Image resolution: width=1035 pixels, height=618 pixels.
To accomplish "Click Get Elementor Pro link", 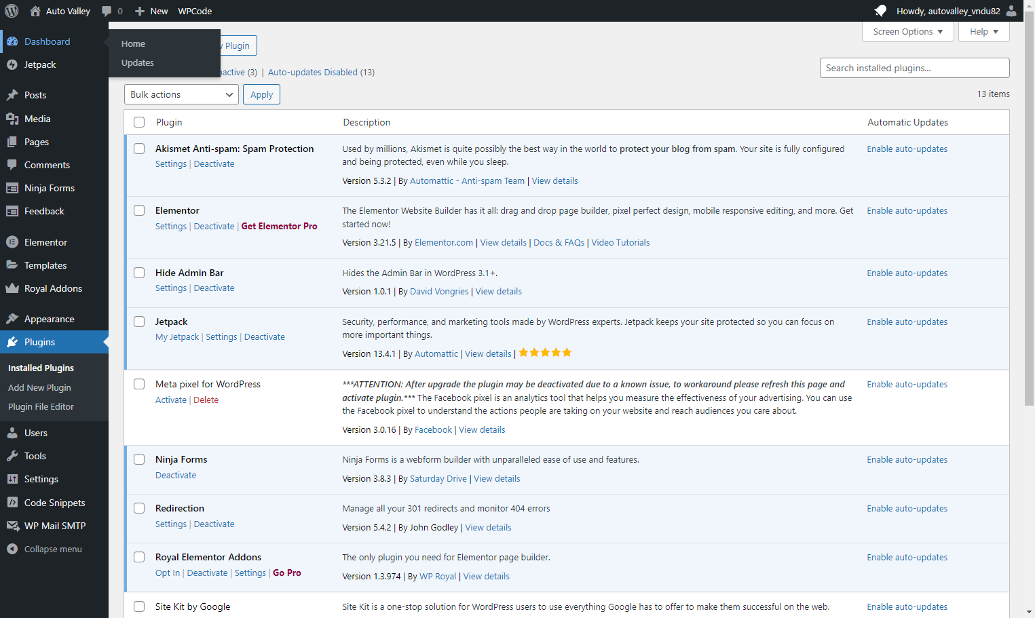I will 279,226.
